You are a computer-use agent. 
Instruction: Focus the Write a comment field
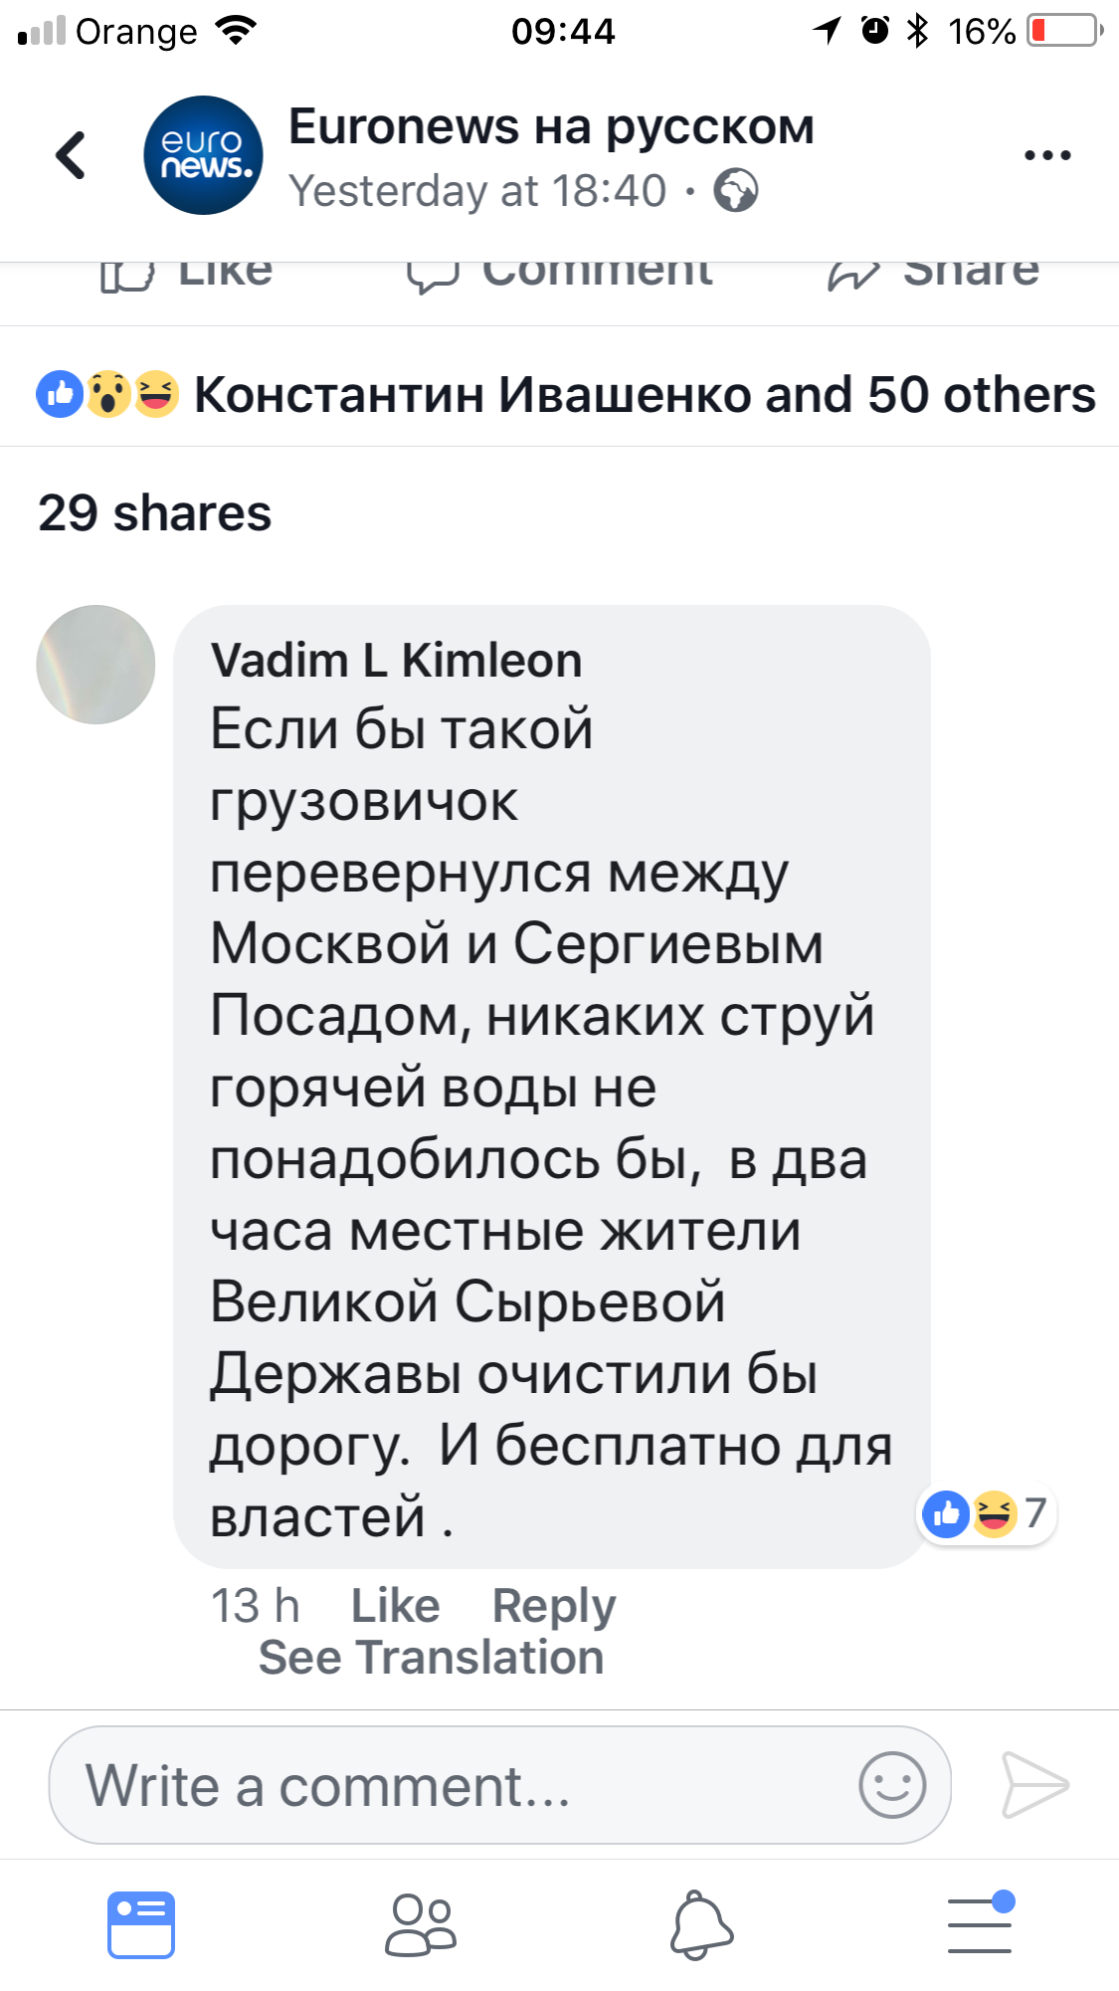(x=448, y=1785)
